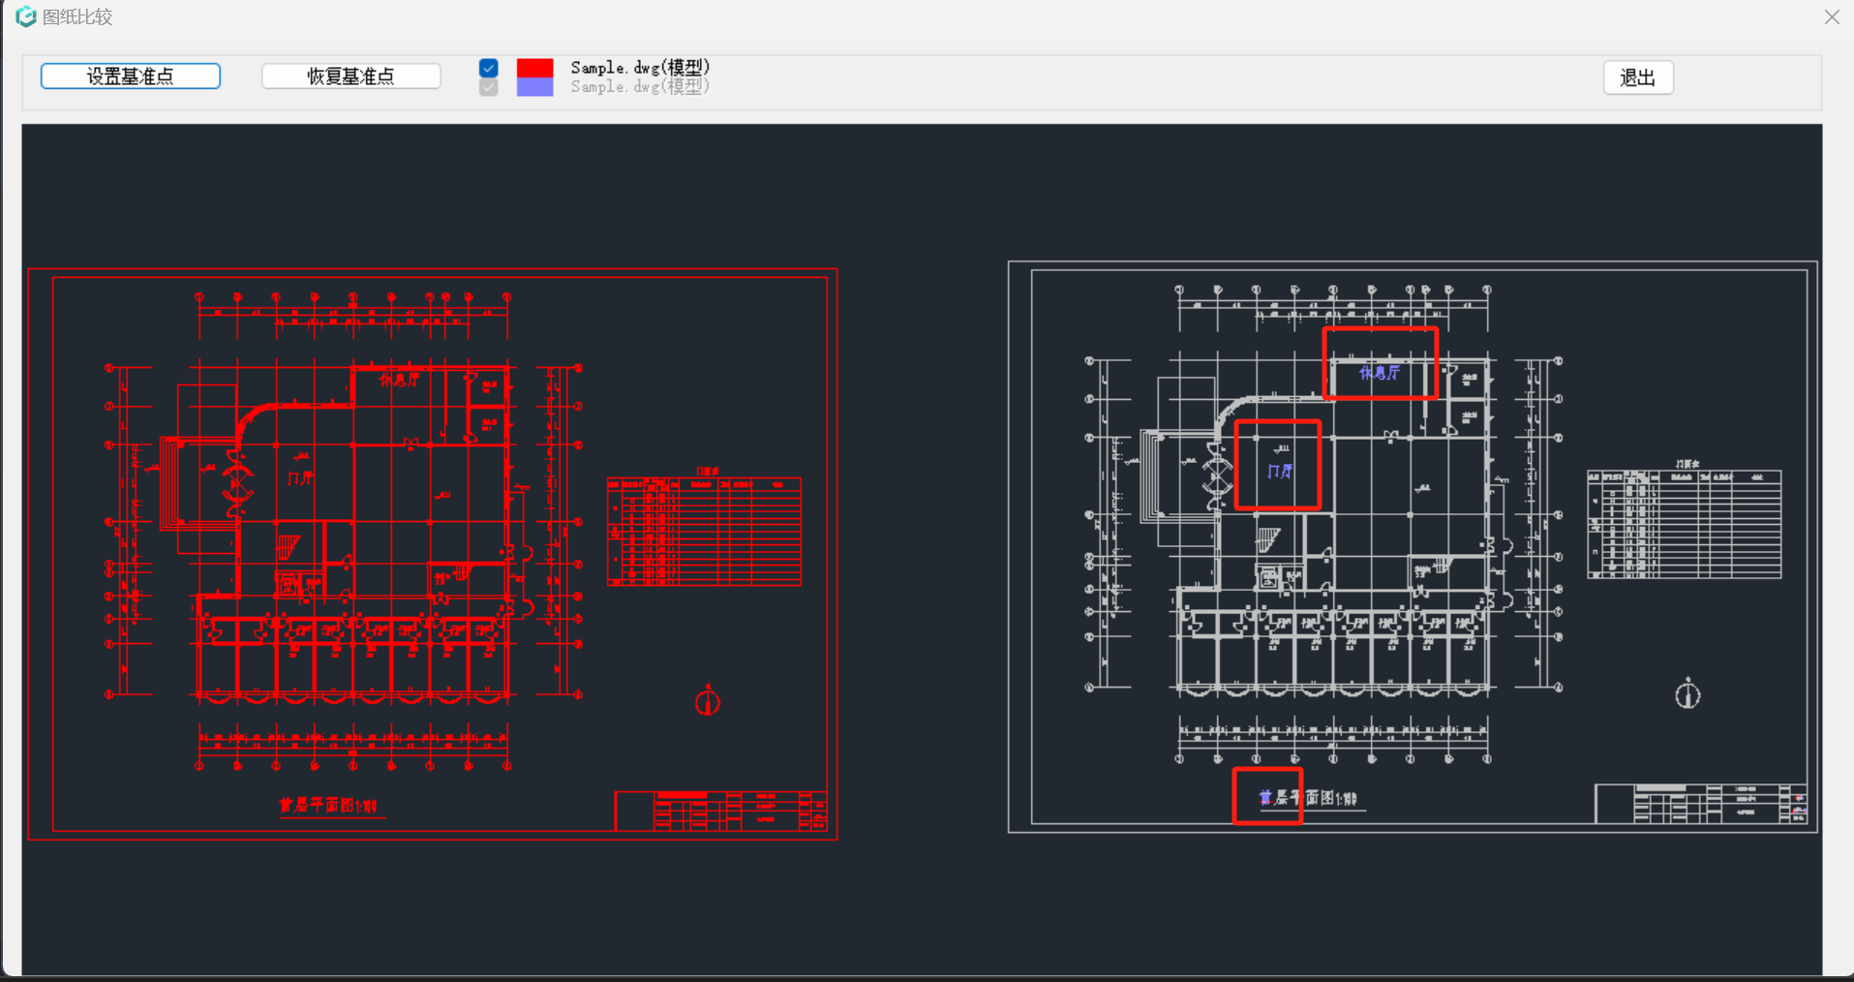Click north arrow symbol in red drawing
The image size is (1854, 982).
click(708, 700)
